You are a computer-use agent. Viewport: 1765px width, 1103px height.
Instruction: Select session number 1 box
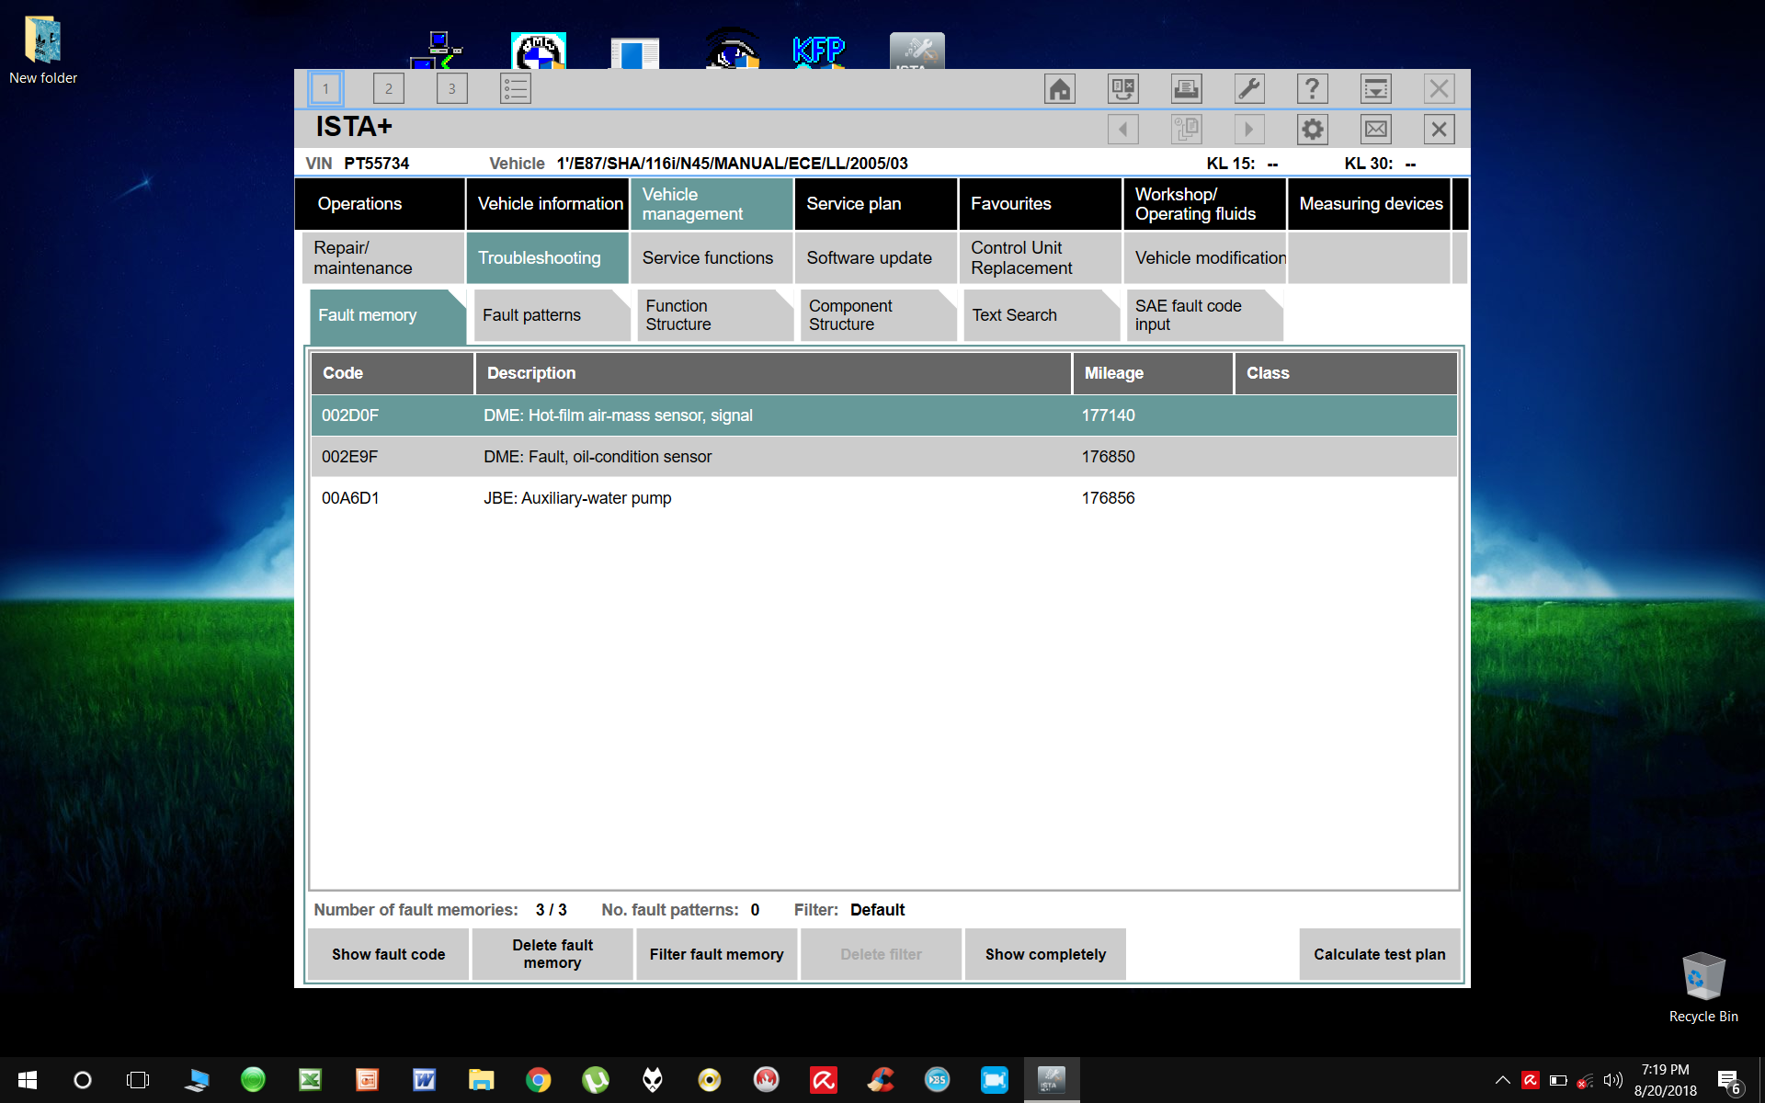click(x=325, y=89)
